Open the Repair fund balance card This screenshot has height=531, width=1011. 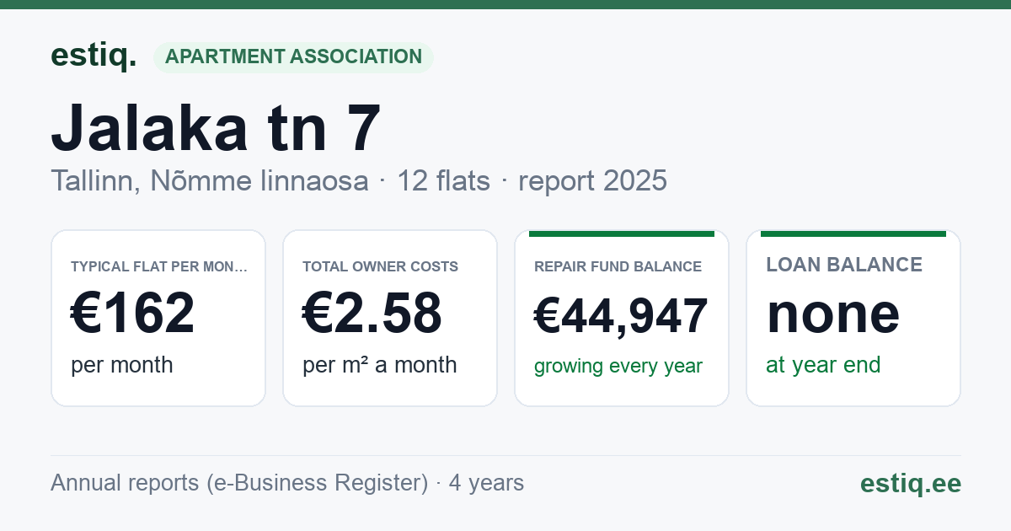click(x=622, y=318)
